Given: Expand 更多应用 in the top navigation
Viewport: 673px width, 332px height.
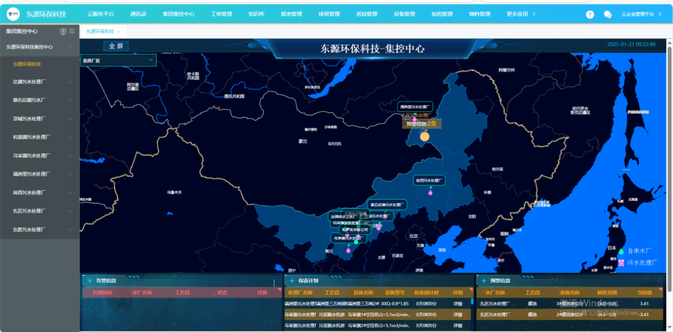Looking at the screenshot, I should pyautogui.click(x=521, y=14).
